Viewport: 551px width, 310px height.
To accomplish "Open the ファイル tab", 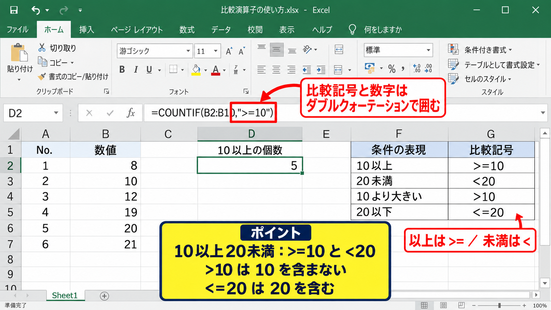I will [x=17, y=30].
